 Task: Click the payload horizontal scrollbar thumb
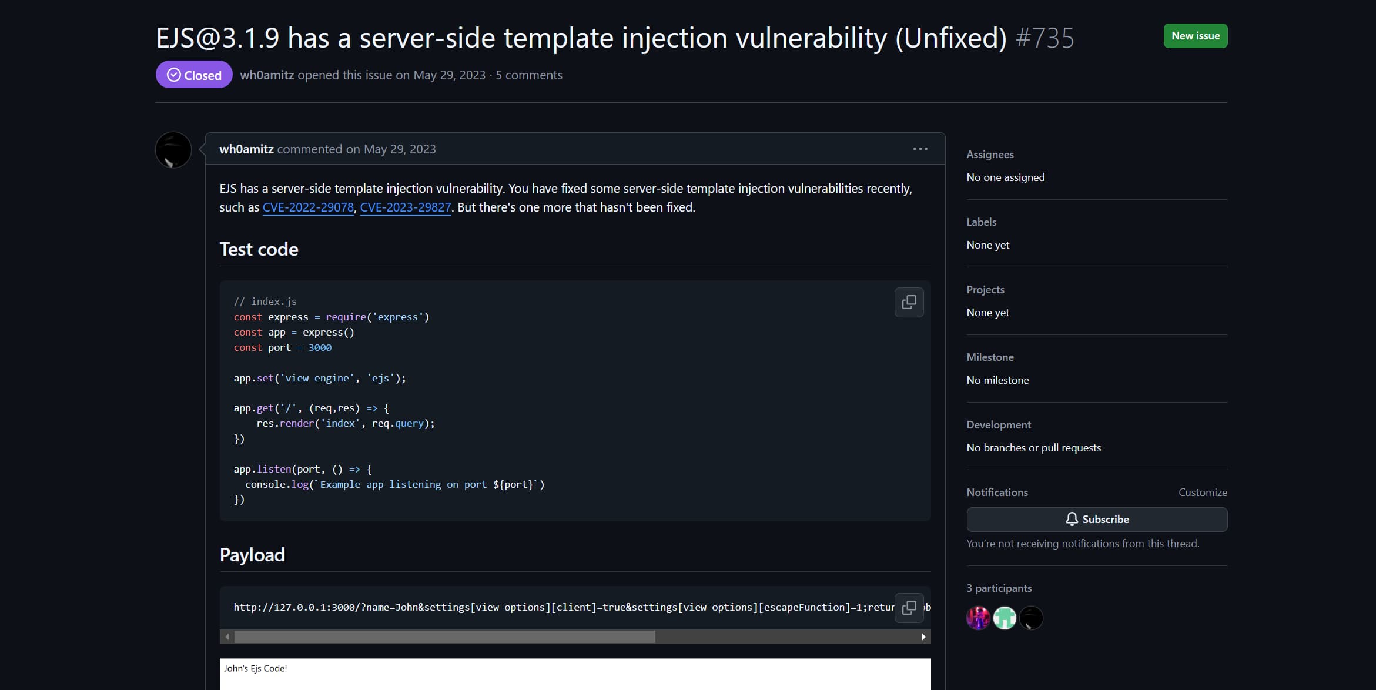444,637
